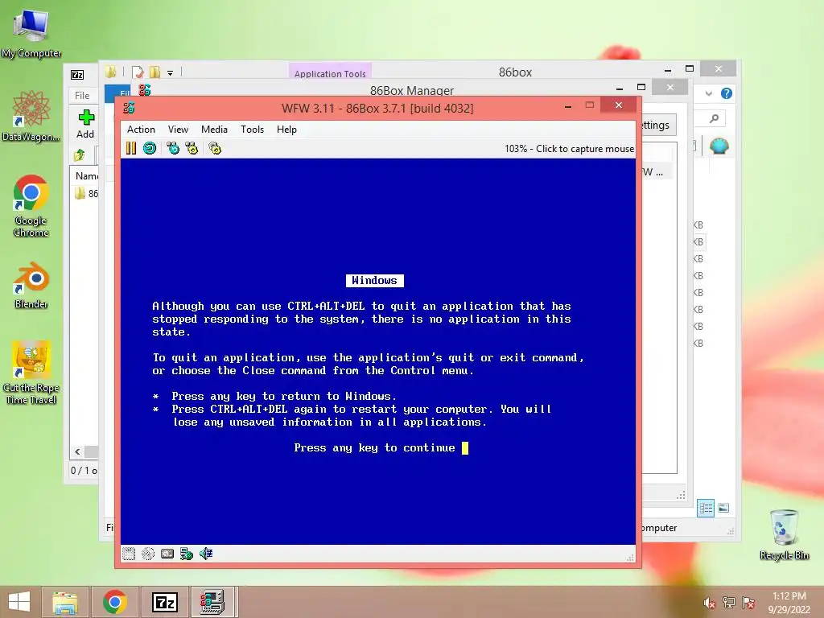Viewport: 824px width, 618px height.
Task: Click the teal hard reset toolbar icon
Action: point(150,148)
